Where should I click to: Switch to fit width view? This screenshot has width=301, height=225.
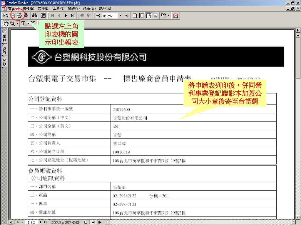[148, 16]
